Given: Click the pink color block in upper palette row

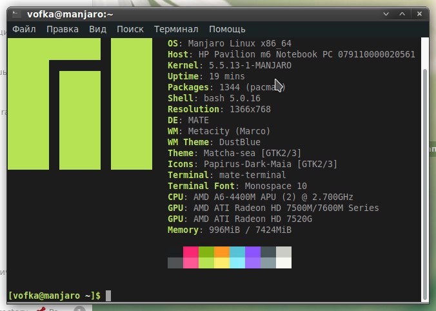Looking at the screenshot, I should [191, 252].
